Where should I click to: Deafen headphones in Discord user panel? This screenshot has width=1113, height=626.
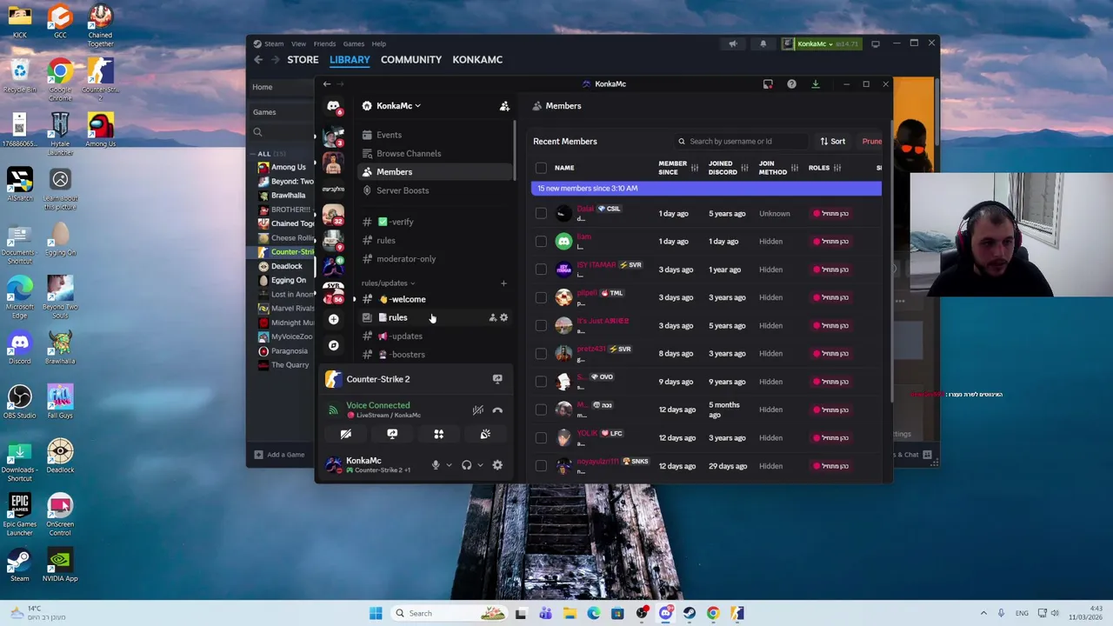[467, 465]
